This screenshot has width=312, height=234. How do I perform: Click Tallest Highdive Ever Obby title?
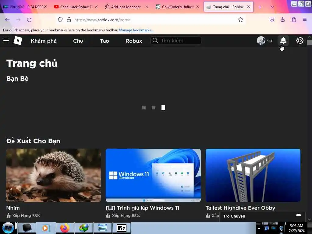(x=240, y=208)
